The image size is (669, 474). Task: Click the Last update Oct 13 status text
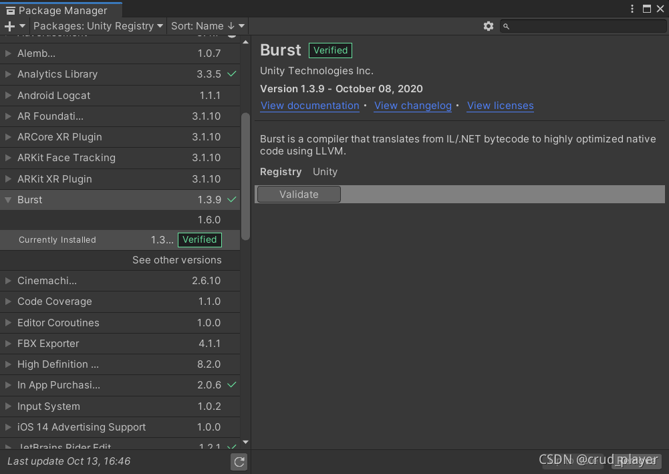point(69,461)
